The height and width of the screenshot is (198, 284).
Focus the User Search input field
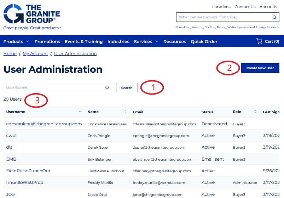tap(53, 88)
